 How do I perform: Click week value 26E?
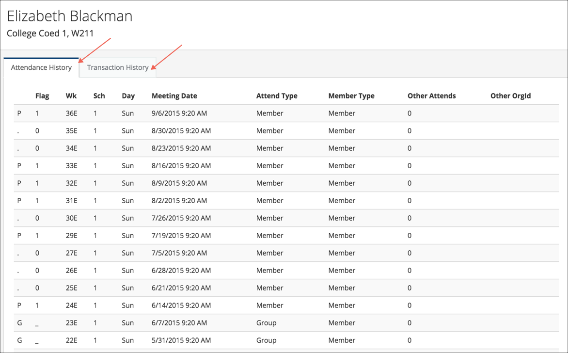tap(71, 271)
